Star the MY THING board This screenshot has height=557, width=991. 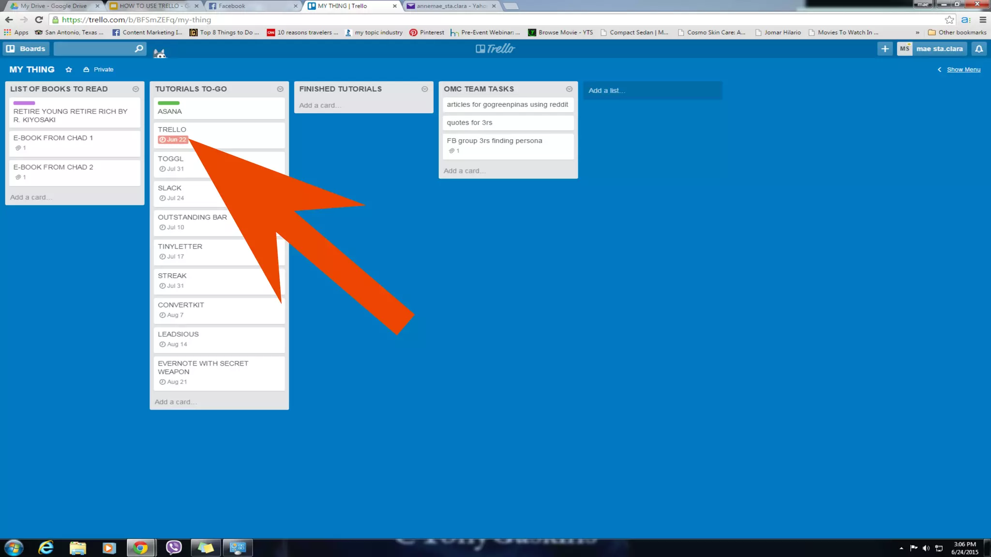[69, 70]
